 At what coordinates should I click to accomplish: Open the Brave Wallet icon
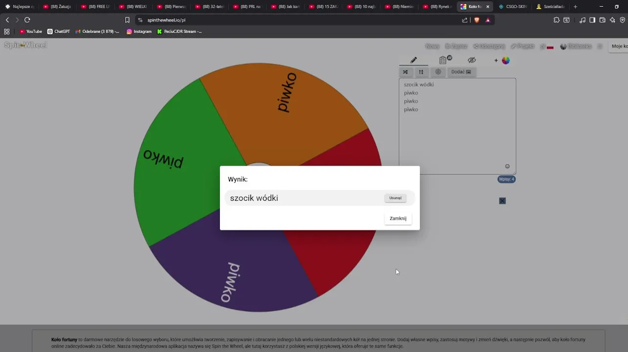pyautogui.click(x=603, y=20)
